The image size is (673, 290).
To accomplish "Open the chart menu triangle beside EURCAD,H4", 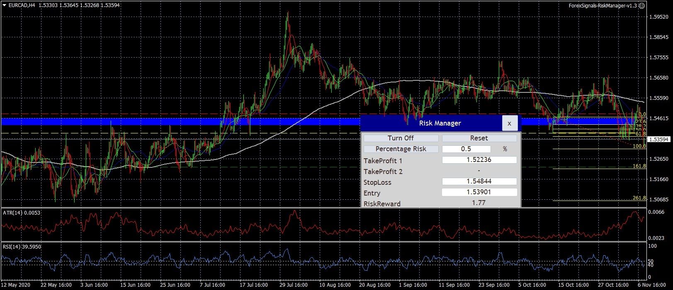I will click(x=4, y=6).
